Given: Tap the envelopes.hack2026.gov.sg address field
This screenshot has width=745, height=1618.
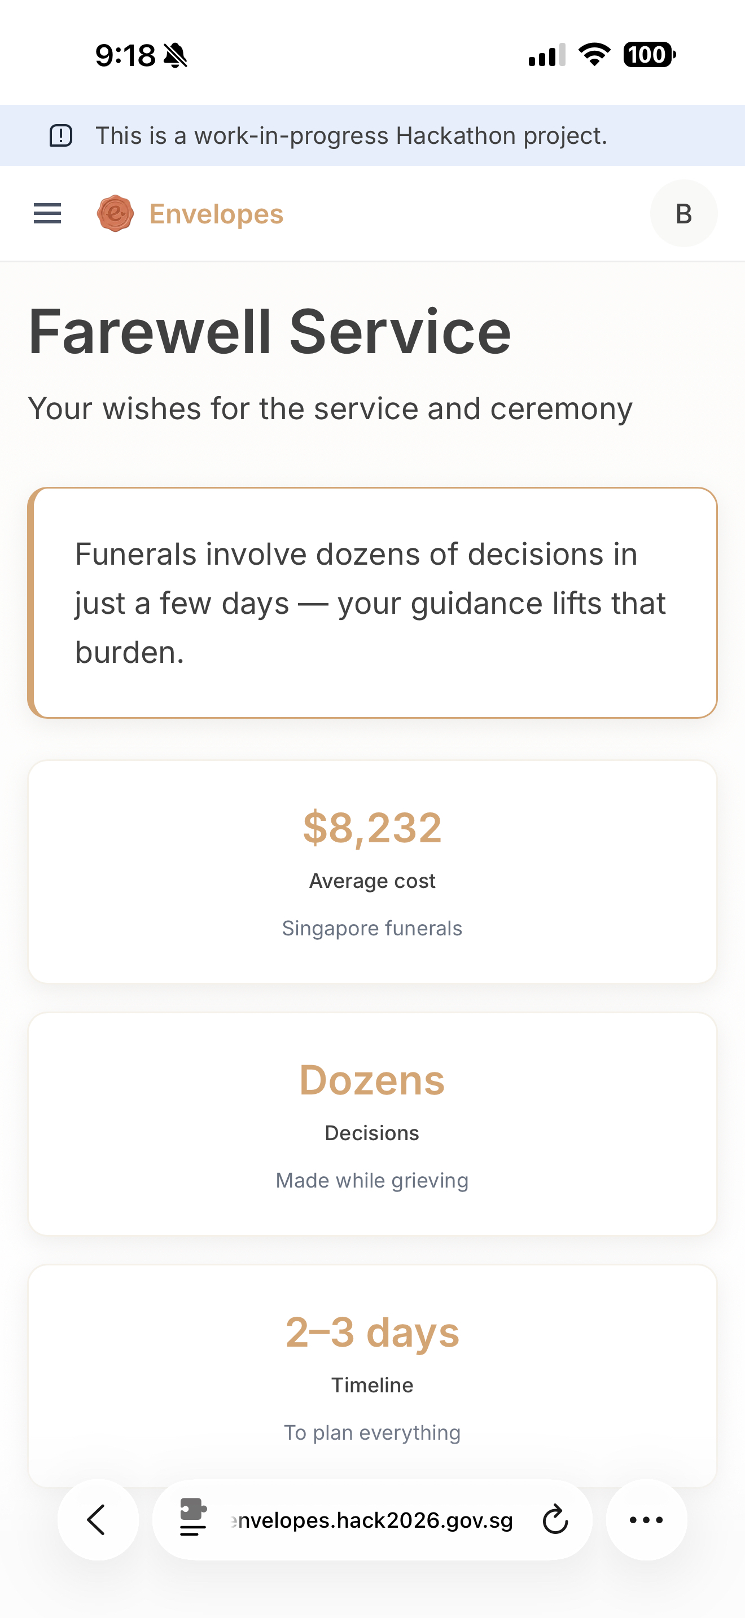Looking at the screenshot, I should pos(372,1520).
